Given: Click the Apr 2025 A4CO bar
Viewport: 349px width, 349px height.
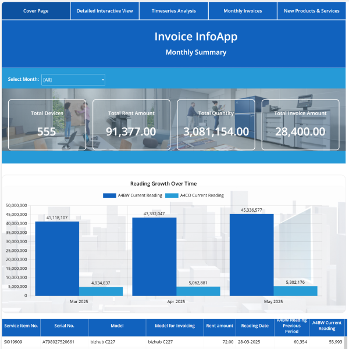Looking at the screenshot, I should pos(198,291).
